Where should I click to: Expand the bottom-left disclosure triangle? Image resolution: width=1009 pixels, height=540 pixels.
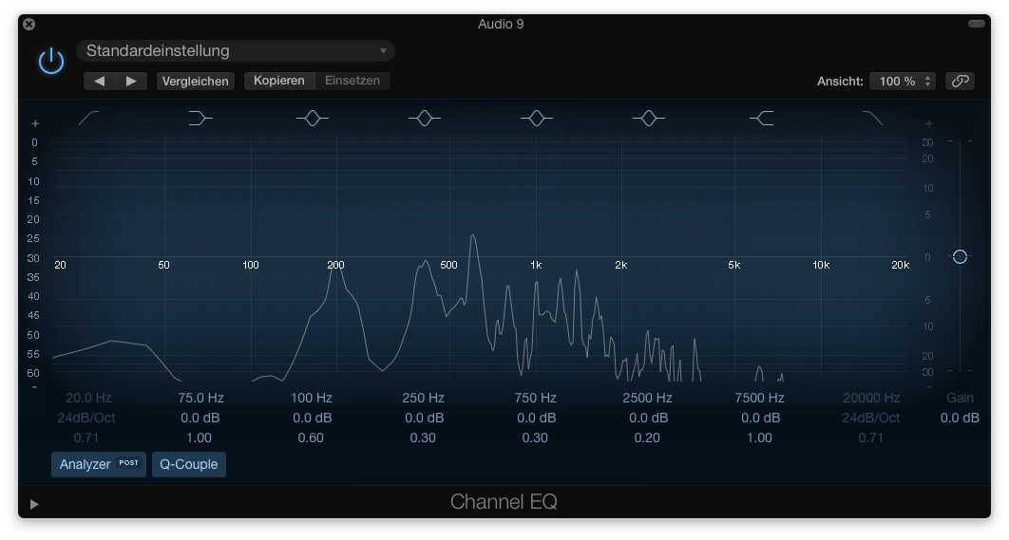pos(34,505)
